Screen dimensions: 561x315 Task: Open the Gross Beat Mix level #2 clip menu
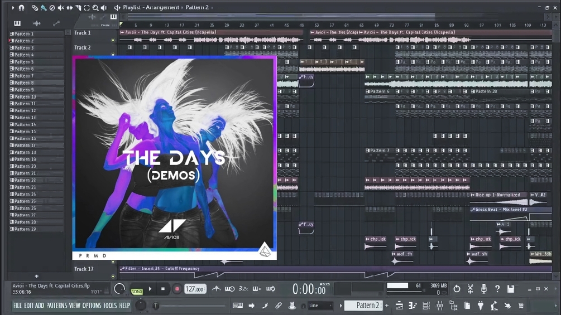tap(473, 210)
